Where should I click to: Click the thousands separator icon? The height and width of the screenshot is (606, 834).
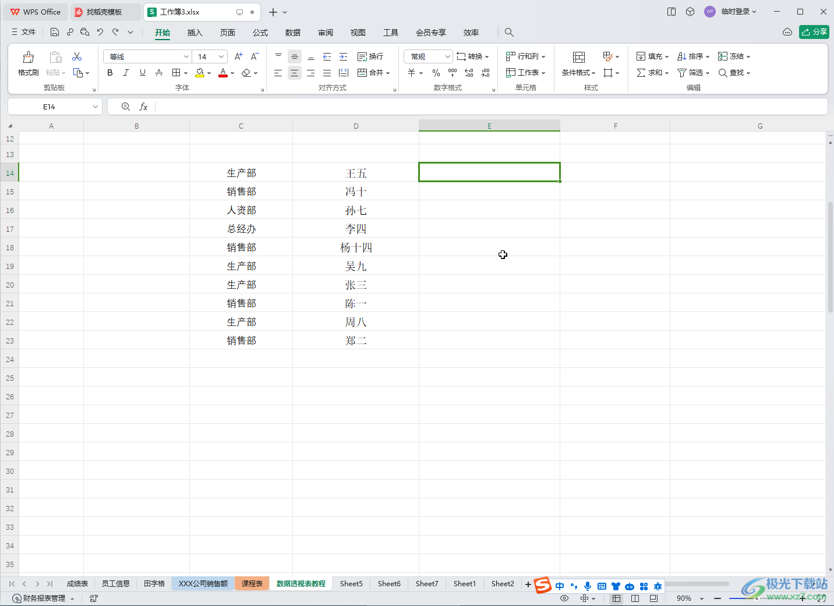pos(453,73)
